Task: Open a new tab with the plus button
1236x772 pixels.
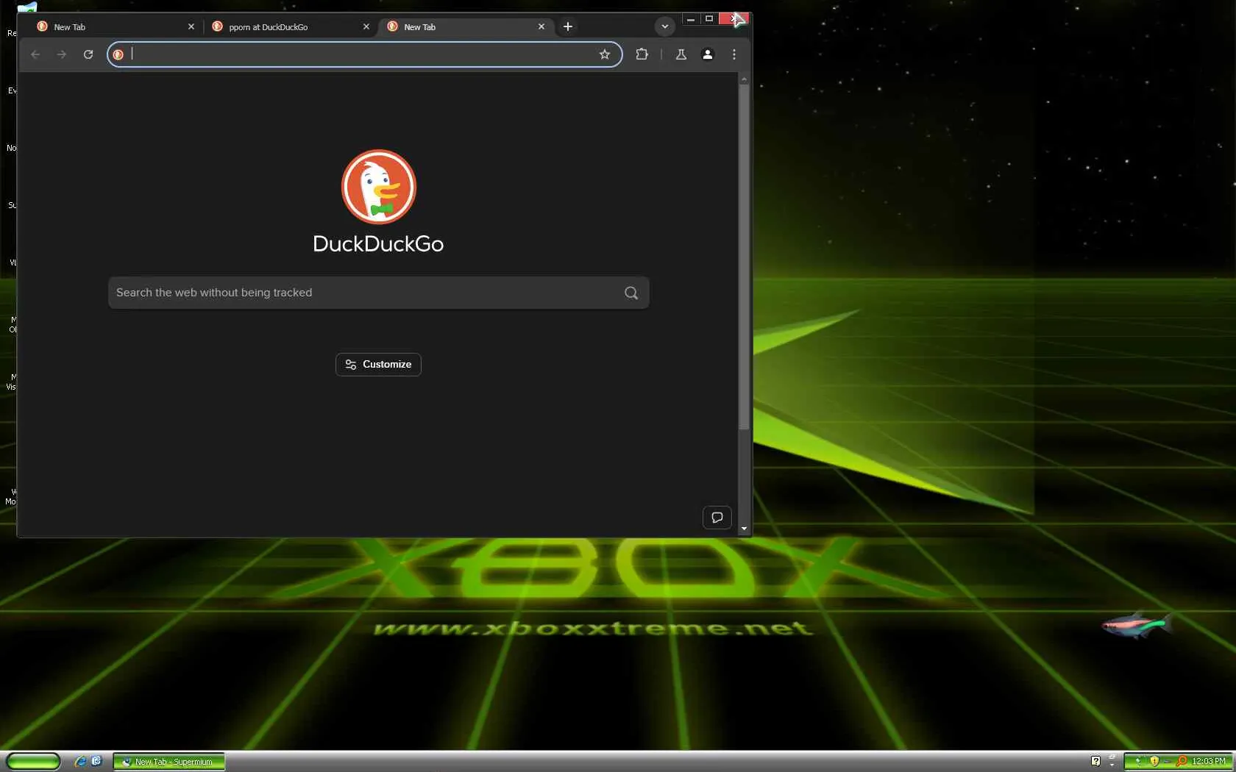Action: click(568, 26)
